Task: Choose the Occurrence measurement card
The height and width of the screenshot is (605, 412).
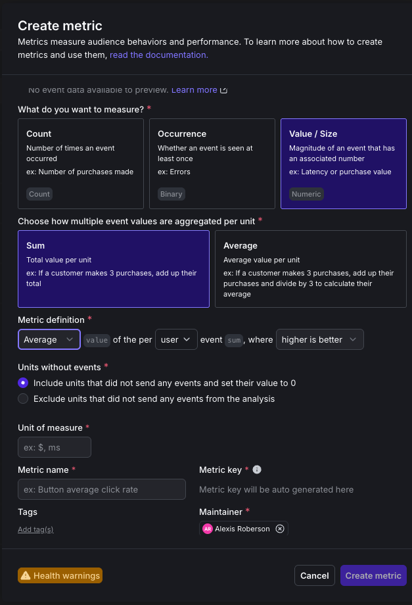Action: click(212, 163)
